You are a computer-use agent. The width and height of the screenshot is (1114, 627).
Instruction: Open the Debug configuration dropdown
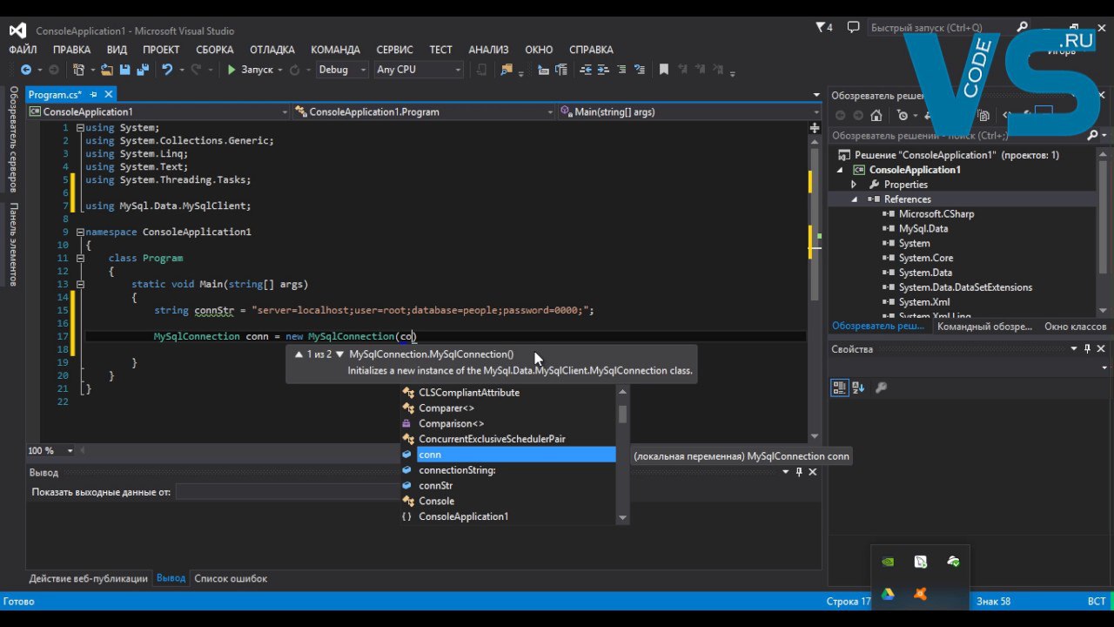click(341, 70)
